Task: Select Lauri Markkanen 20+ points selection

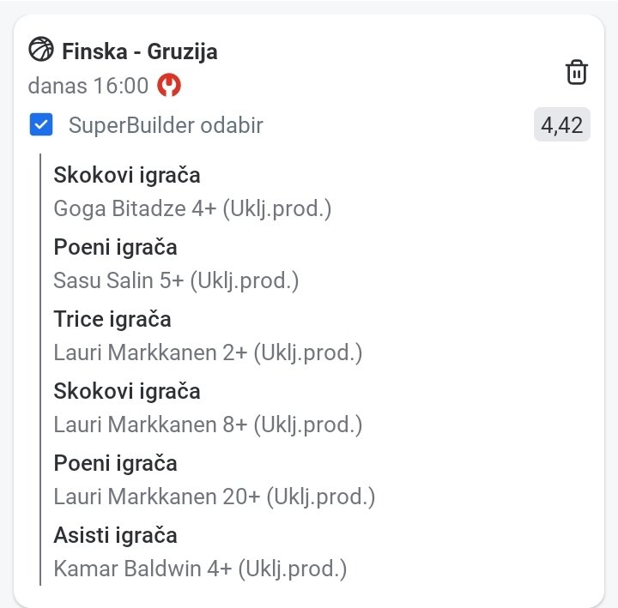Action: 214,497
